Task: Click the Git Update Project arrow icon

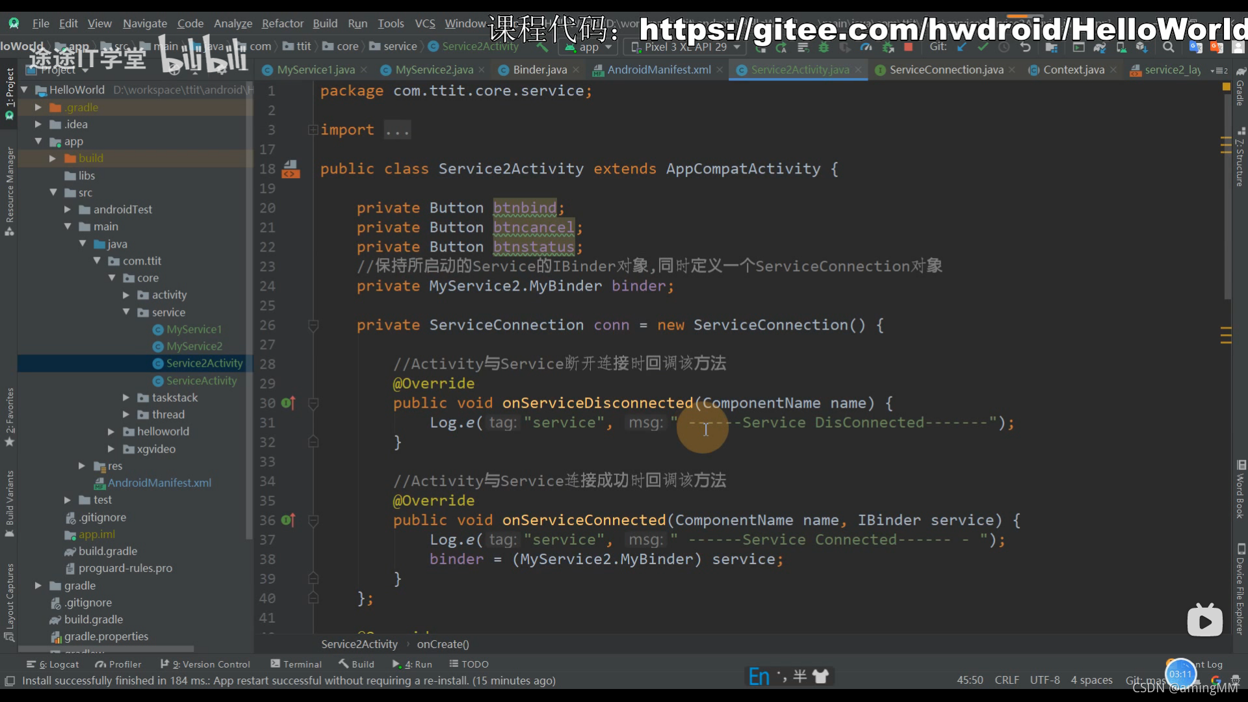Action: click(x=962, y=47)
